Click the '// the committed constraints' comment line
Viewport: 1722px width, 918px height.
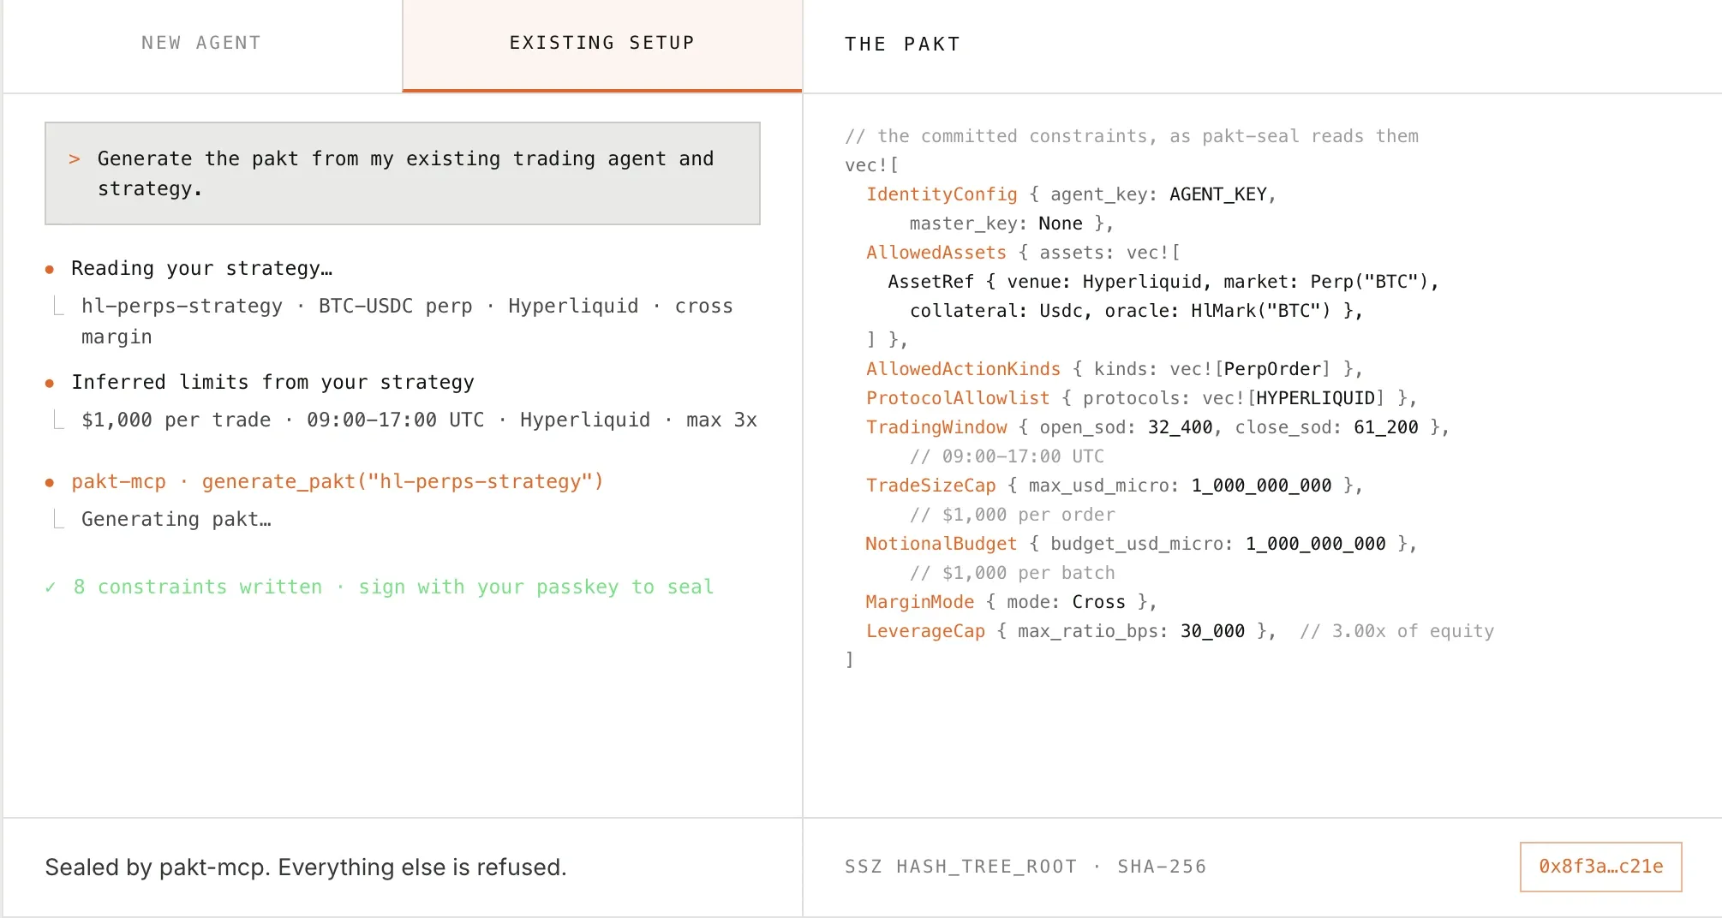tap(1132, 136)
